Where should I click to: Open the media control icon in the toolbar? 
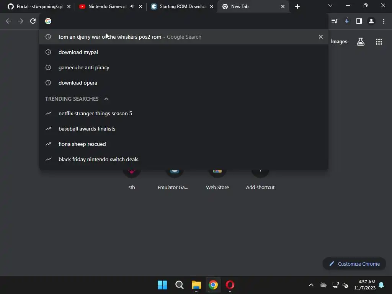334,21
